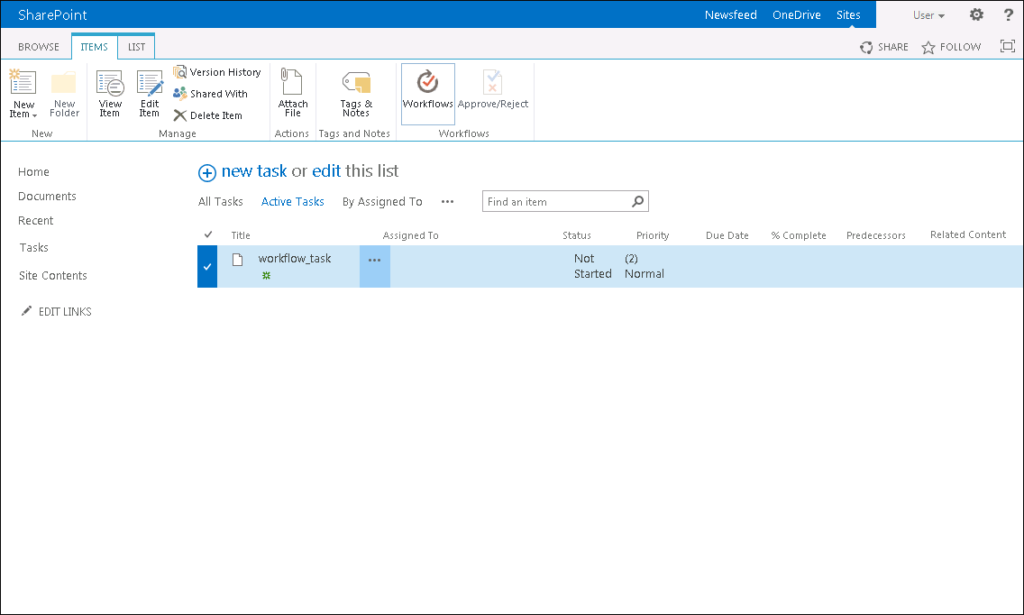Image resolution: width=1024 pixels, height=615 pixels.
Task: Toggle the select-all checkmark in header
Action: pos(208,234)
